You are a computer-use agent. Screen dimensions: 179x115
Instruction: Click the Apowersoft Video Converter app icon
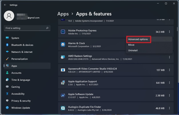point(63,70)
